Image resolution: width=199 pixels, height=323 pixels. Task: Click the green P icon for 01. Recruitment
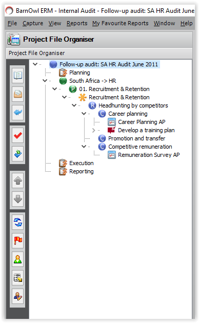(73, 89)
